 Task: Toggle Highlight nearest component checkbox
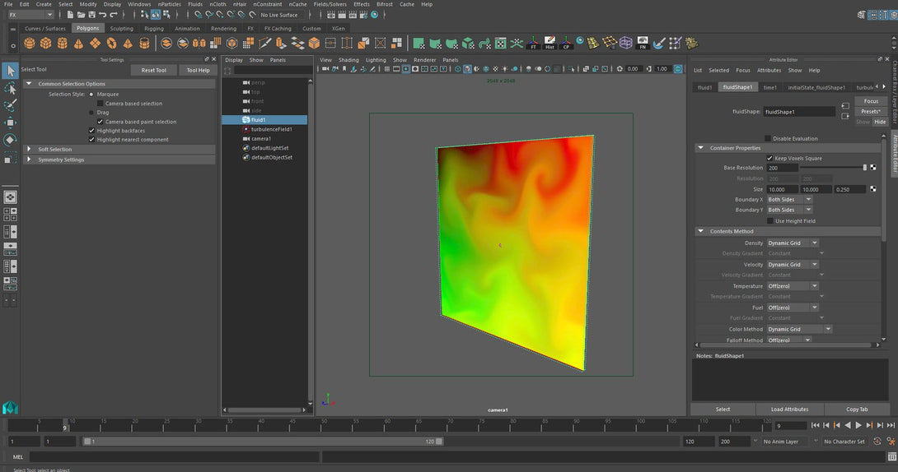[91, 140]
